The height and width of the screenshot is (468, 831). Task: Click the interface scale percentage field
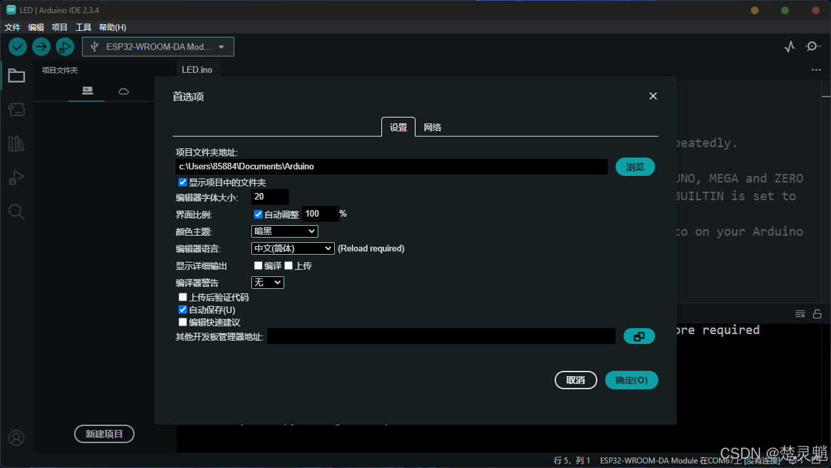320,214
